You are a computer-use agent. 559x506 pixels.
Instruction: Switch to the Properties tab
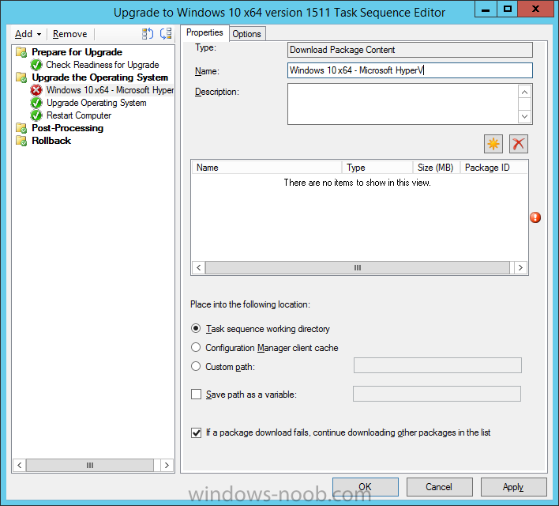204,32
